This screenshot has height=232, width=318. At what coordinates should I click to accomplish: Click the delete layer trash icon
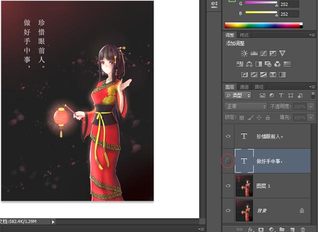point(303,229)
